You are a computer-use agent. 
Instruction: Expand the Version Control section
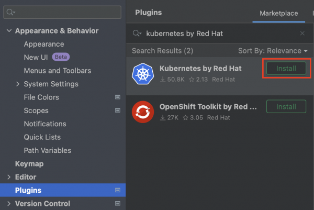[x=9, y=204]
